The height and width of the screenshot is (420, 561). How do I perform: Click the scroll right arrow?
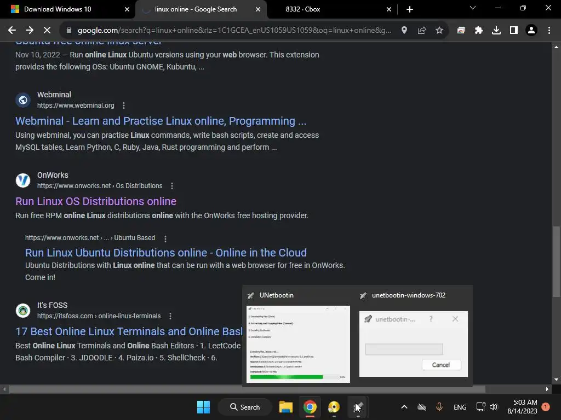[x=547, y=389]
